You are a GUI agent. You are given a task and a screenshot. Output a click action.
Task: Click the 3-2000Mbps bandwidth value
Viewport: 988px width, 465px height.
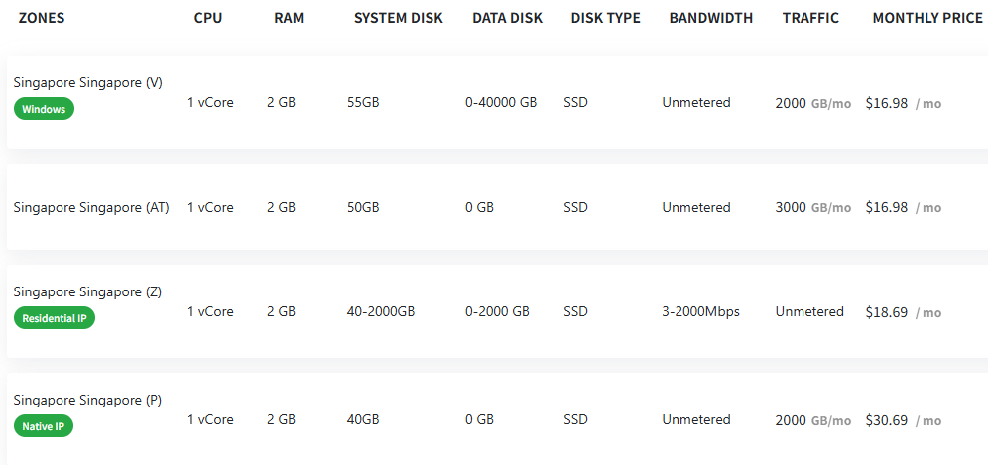tap(700, 312)
